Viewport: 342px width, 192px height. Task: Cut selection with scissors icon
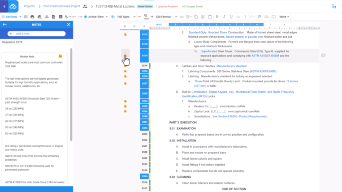(203, 17)
